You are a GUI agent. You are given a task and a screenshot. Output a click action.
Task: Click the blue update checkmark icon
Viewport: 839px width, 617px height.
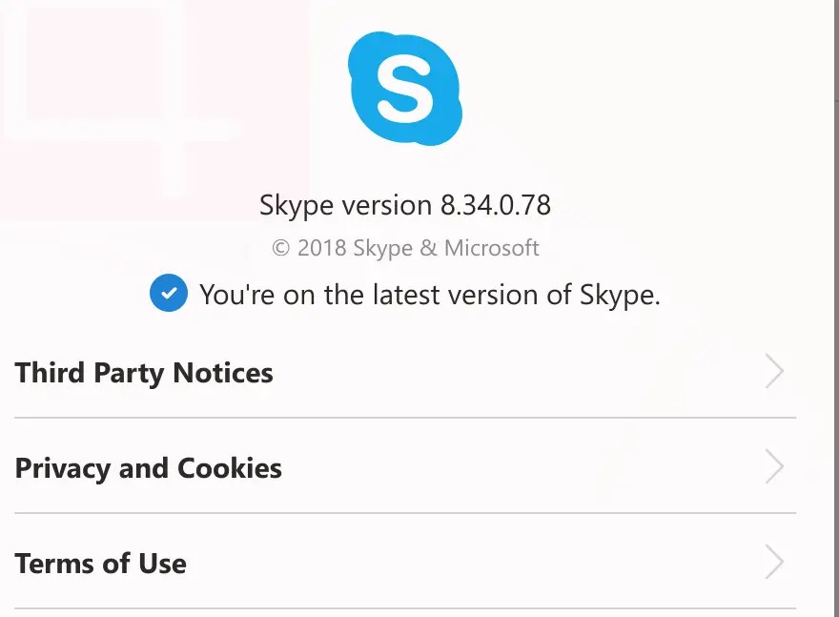click(x=168, y=294)
